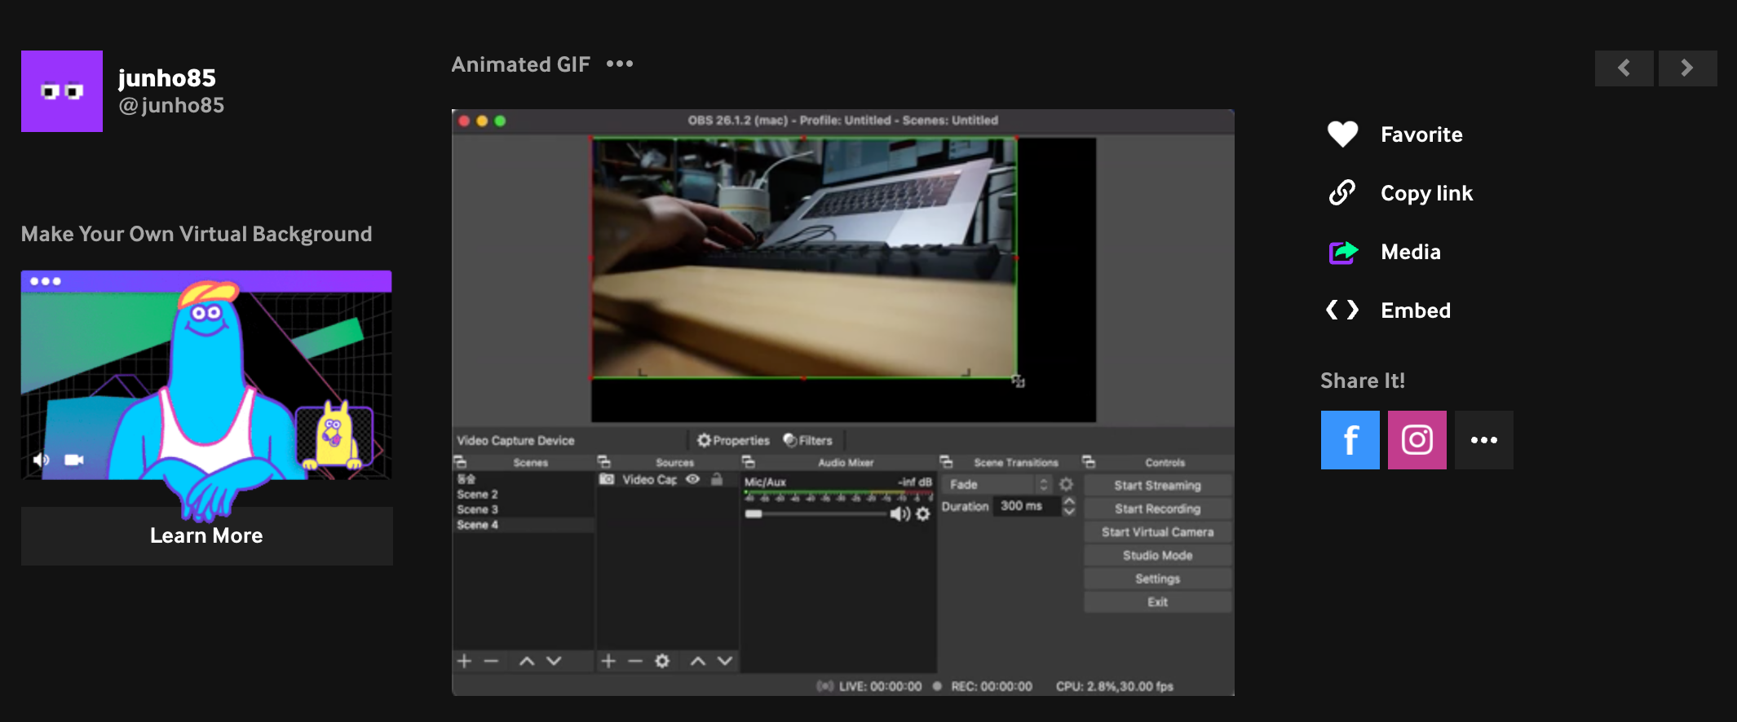Remove the selected scene with minus
The image size is (1737, 722).
pos(491,661)
